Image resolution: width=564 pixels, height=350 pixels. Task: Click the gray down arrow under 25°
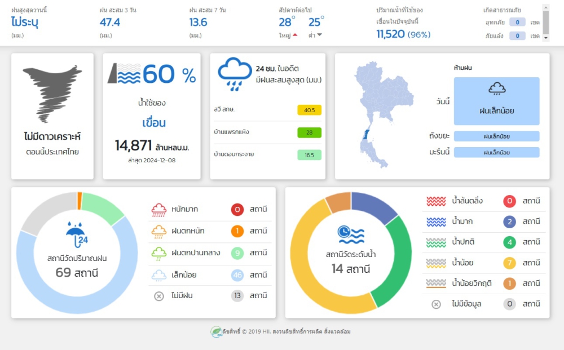pos(320,35)
